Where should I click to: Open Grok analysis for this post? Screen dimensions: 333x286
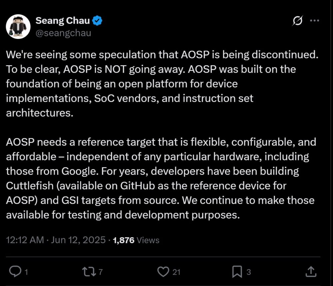(297, 21)
